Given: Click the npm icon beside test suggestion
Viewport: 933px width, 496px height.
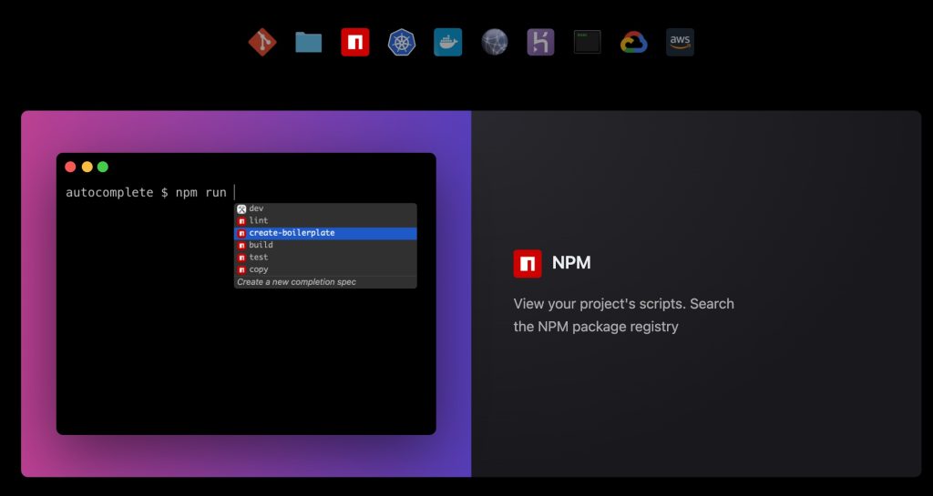Looking at the screenshot, I should [241, 258].
